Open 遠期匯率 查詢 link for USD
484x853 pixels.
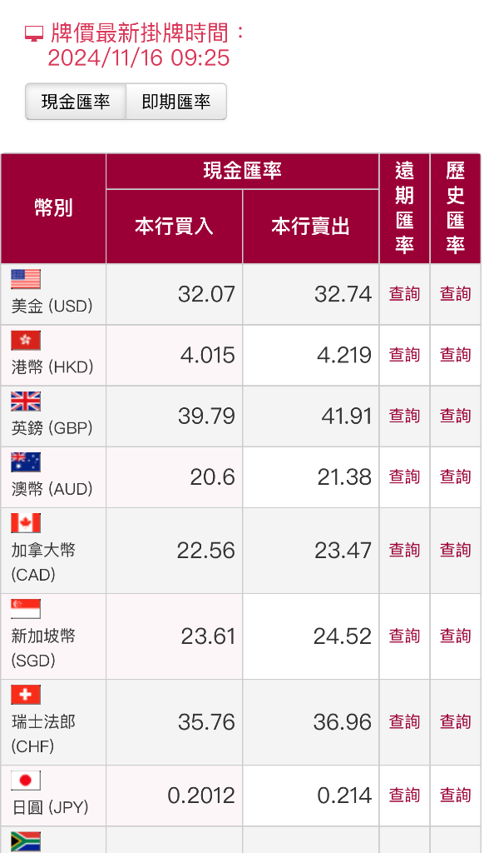(404, 294)
